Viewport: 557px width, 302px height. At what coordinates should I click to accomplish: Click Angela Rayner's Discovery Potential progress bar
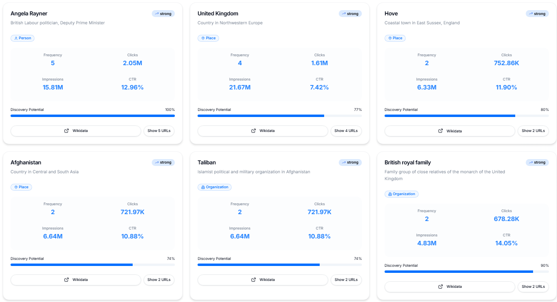(x=93, y=116)
